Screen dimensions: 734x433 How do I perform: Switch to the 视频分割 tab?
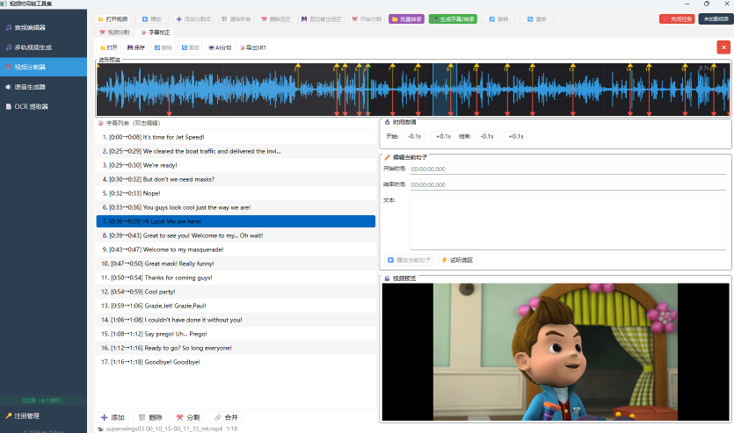click(114, 32)
